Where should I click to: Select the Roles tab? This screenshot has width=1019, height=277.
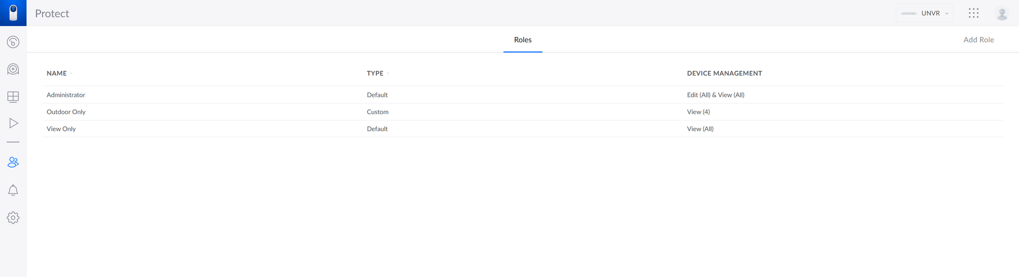[x=523, y=40]
